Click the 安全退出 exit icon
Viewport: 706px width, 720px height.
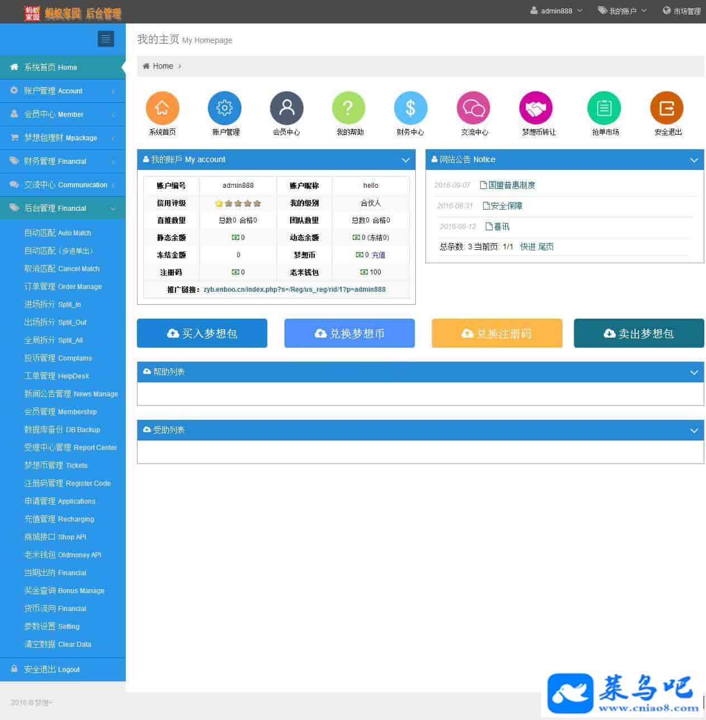667,108
